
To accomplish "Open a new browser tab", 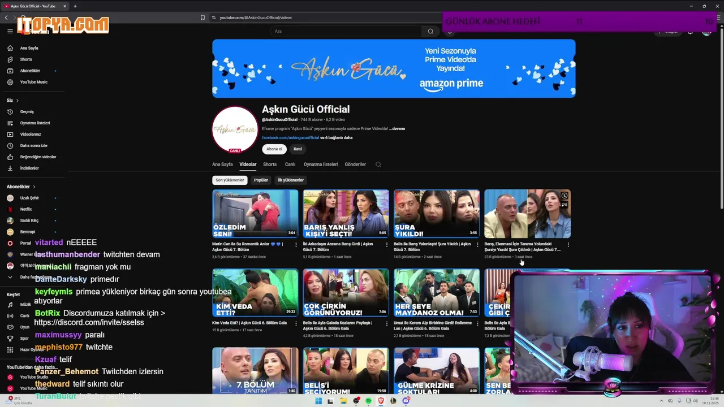I will click(x=75, y=6).
